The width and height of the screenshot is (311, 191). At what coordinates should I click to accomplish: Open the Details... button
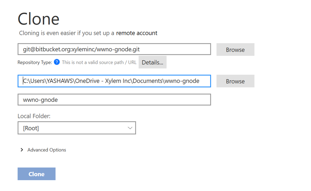point(153,62)
